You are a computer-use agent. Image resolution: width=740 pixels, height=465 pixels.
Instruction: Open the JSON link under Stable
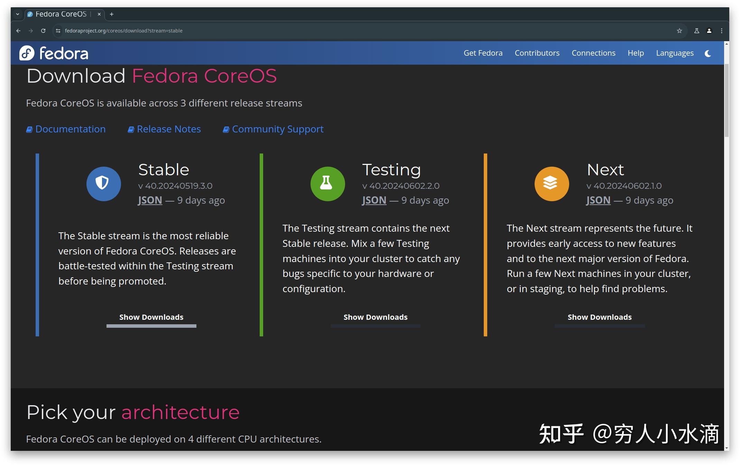click(x=149, y=200)
